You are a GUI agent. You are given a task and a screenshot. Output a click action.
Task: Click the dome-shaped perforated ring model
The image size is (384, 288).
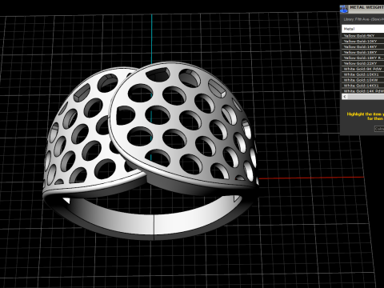pos(150,150)
